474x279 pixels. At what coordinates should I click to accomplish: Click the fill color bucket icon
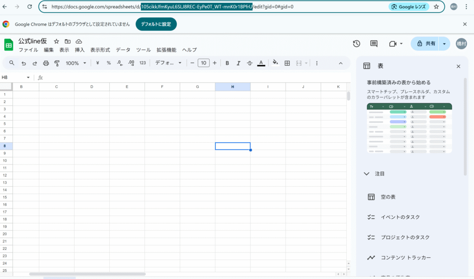pyautogui.click(x=275, y=63)
